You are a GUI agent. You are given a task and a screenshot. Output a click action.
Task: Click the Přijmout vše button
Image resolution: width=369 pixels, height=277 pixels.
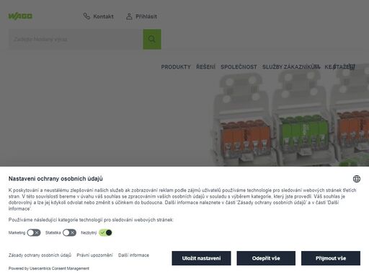pos(331,258)
